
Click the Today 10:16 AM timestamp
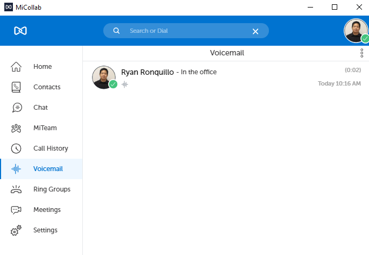pos(339,83)
